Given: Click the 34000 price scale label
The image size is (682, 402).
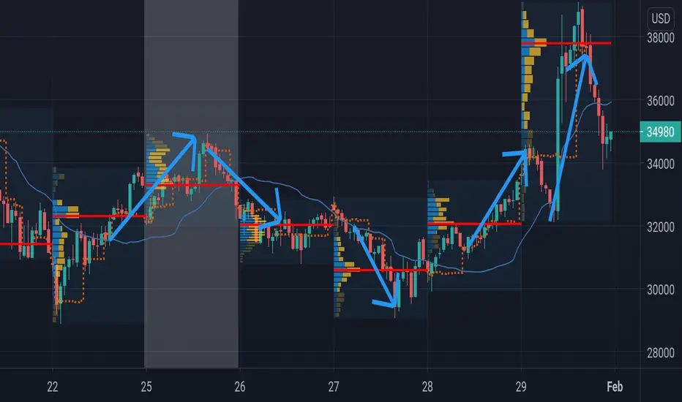Looking at the screenshot, I should click(x=660, y=164).
